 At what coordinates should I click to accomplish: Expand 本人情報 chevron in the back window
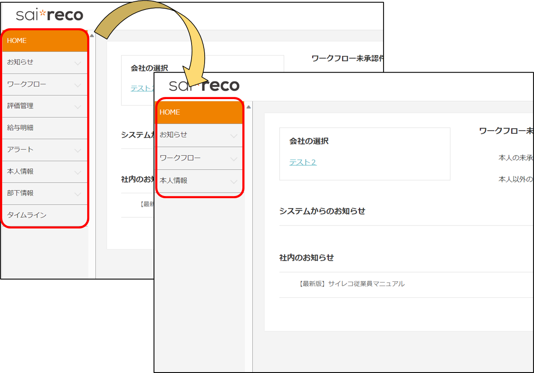pos(78,173)
